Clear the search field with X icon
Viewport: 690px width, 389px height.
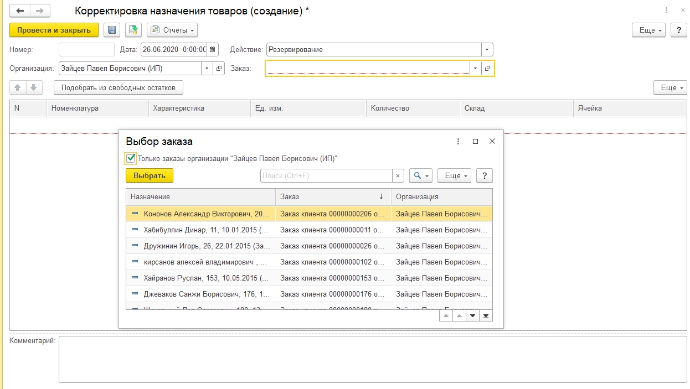(x=398, y=176)
